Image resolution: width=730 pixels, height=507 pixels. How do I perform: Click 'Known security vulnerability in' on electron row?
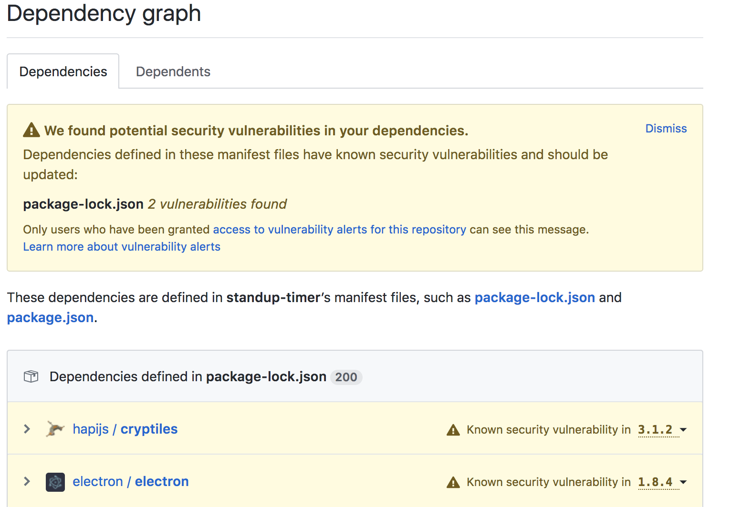549,482
